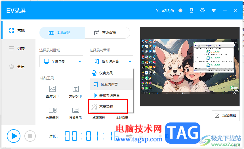Click the microphone icon of 仅麦克风
Image resolution: width=244 pixels, height=149 pixels.
pyautogui.click(x=94, y=73)
